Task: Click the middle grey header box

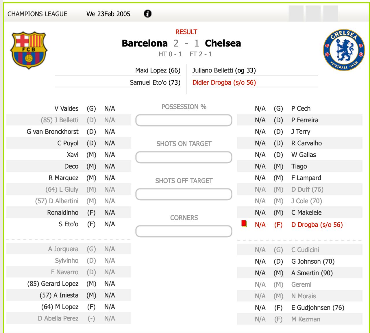Action: click(313, 14)
